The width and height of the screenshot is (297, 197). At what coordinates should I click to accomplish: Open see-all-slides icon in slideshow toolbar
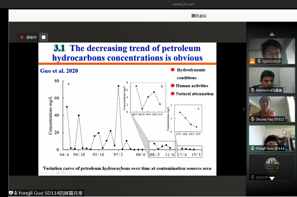(58, 173)
